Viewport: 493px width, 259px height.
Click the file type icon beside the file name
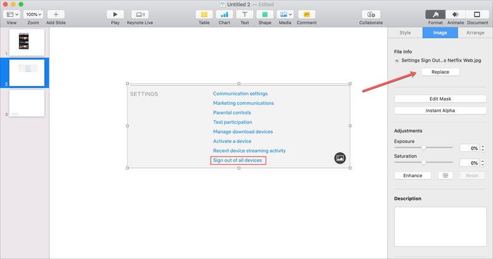tap(397, 60)
